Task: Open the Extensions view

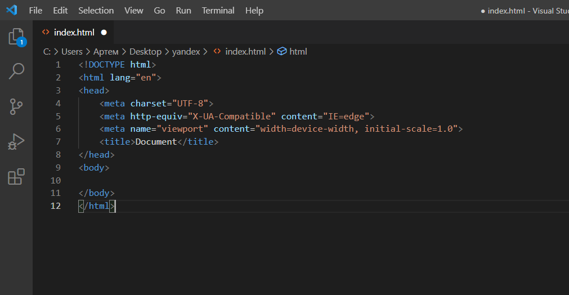Action: (x=16, y=176)
